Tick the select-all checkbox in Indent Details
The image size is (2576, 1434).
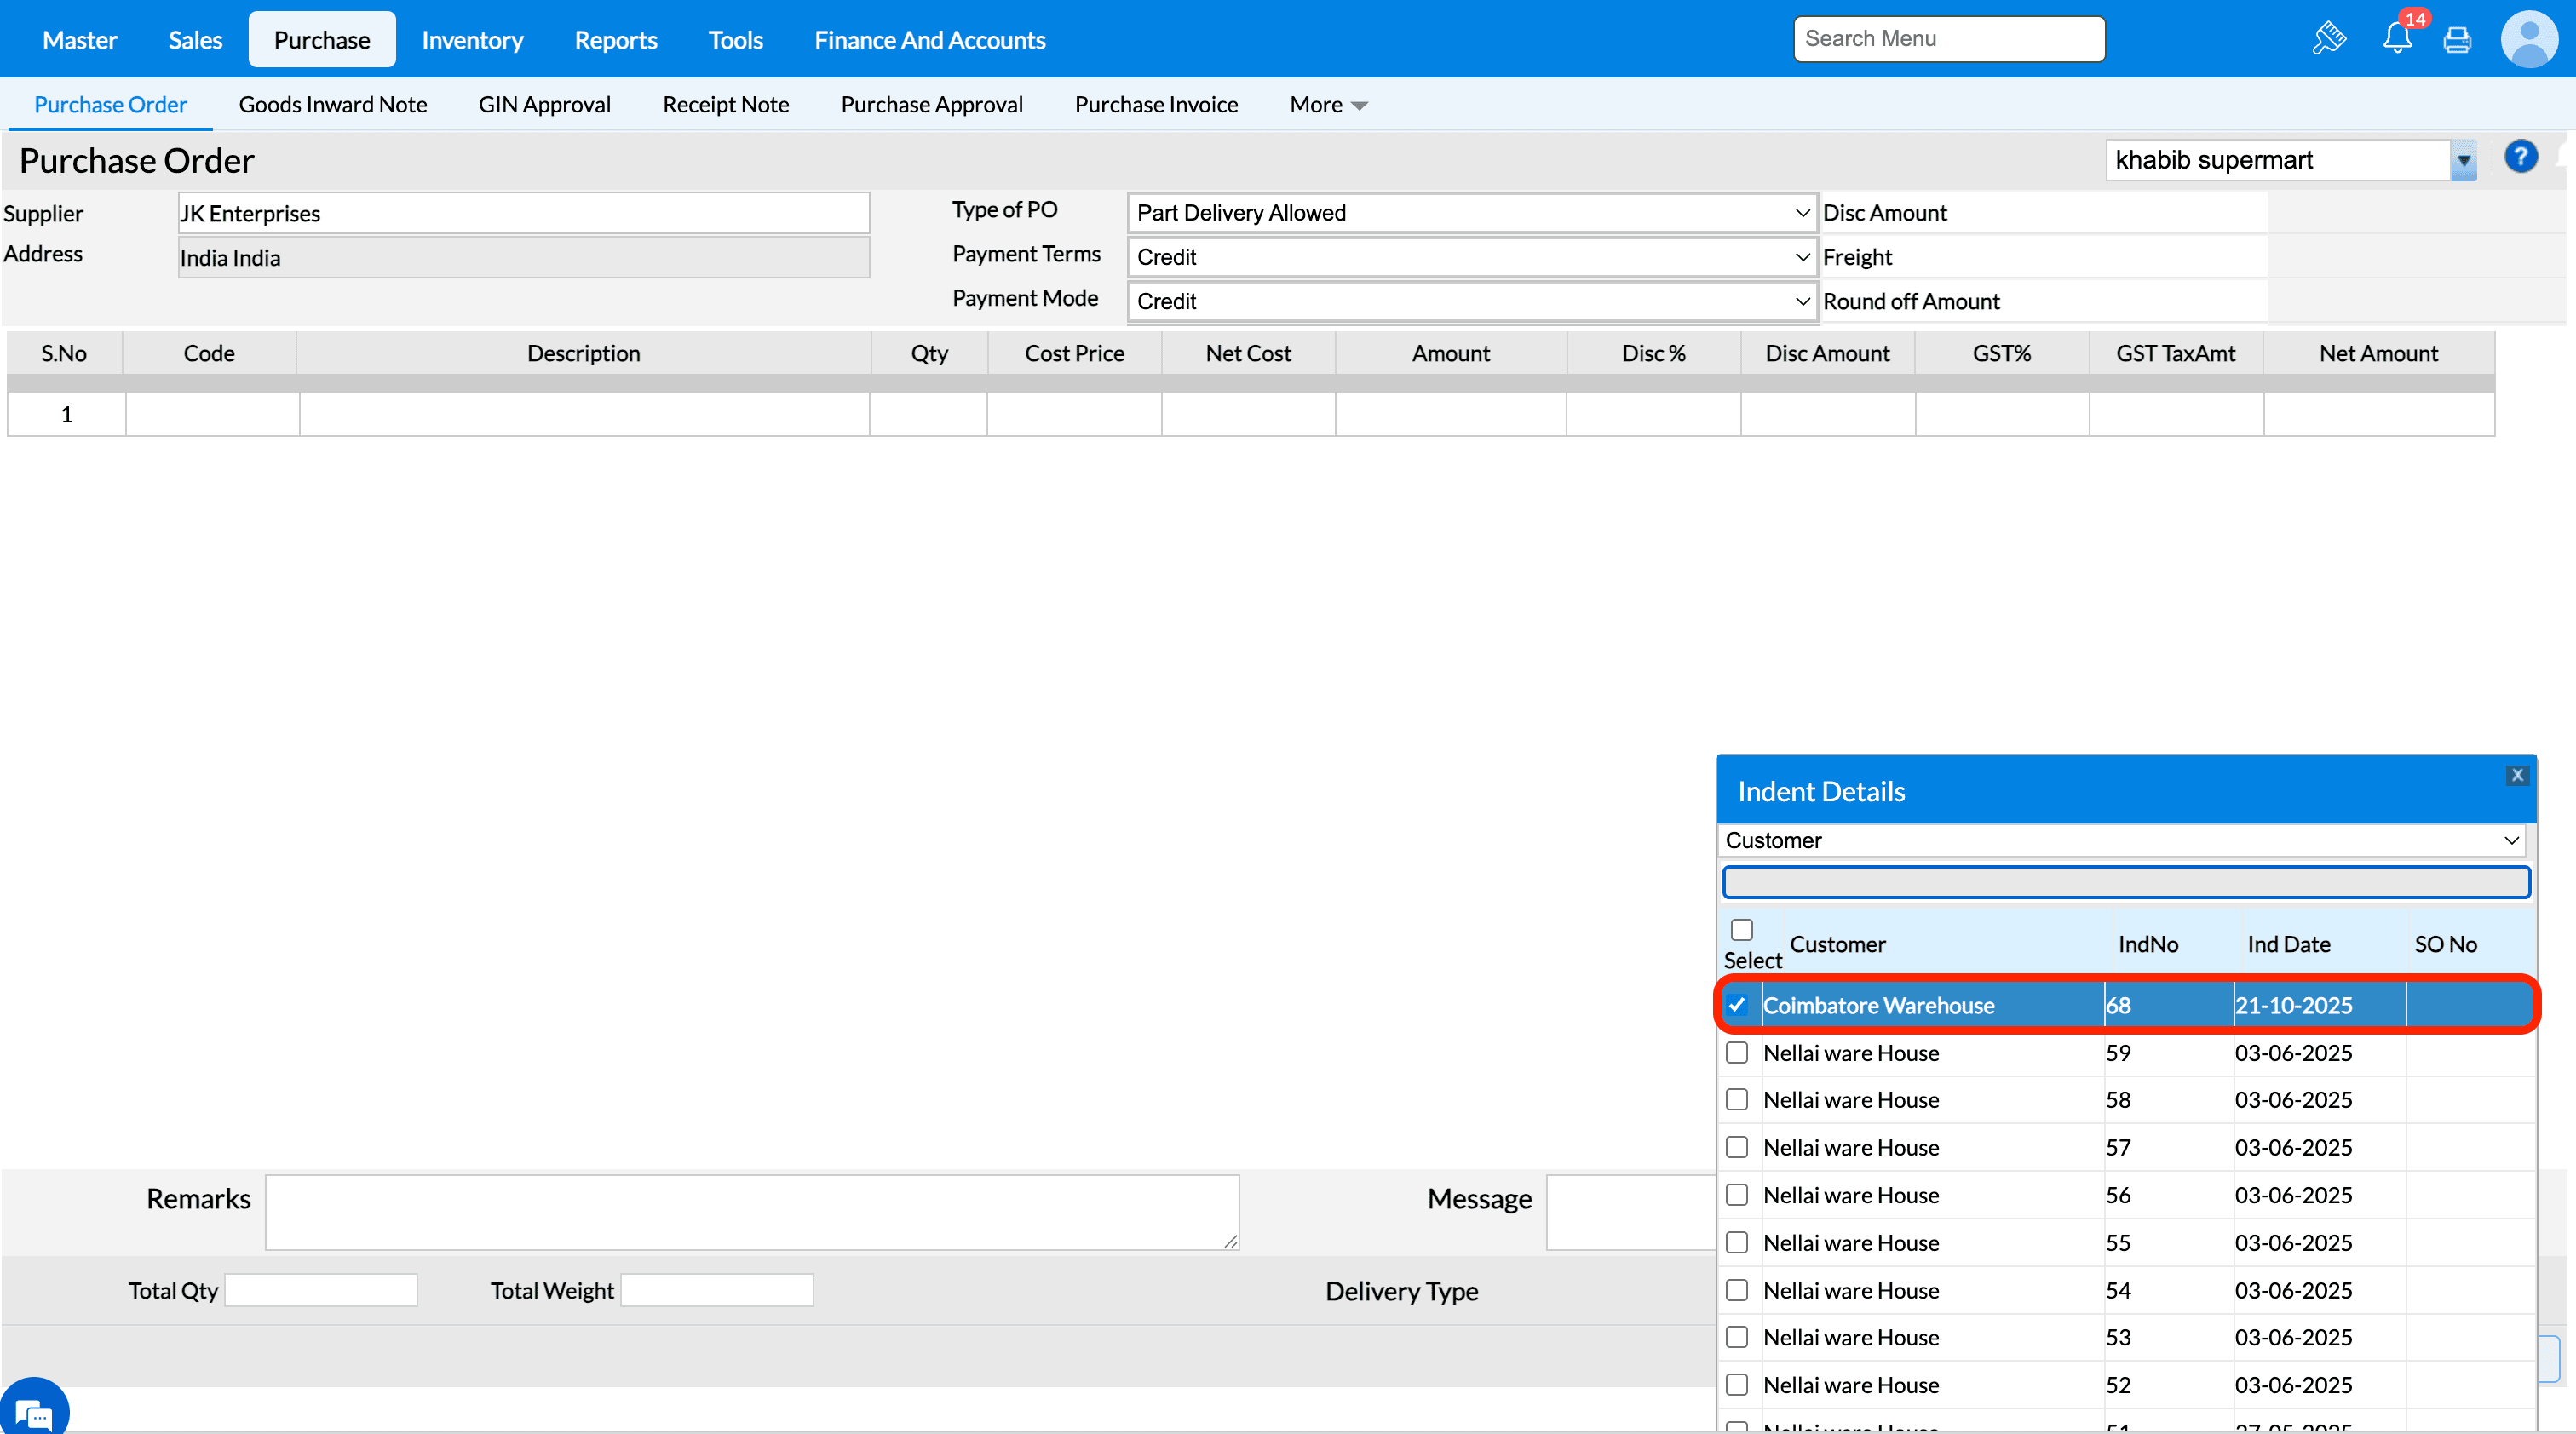coord(1742,929)
